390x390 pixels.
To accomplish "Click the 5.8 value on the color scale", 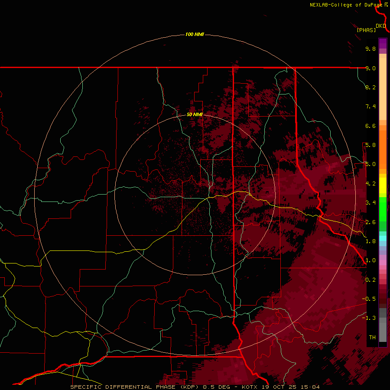I will coord(370,145).
